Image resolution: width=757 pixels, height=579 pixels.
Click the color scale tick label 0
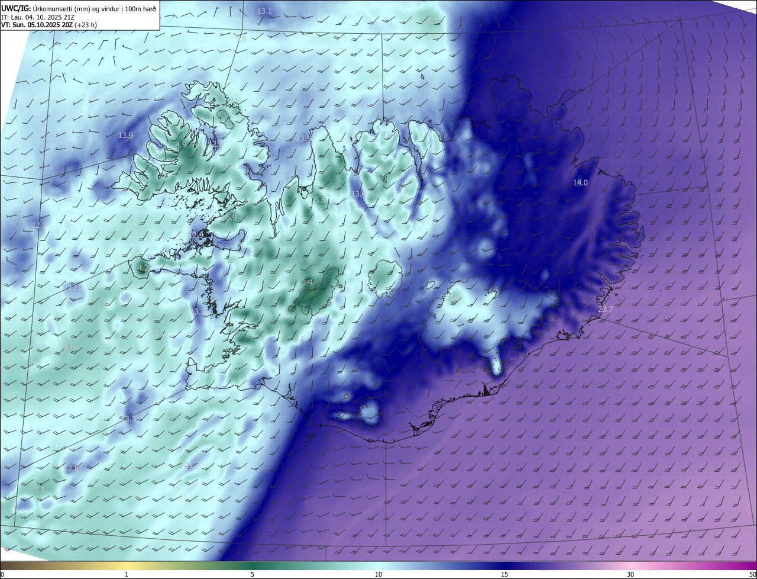coord(2,574)
